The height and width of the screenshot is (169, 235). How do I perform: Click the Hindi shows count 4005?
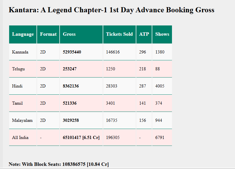click(x=160, y=86)
